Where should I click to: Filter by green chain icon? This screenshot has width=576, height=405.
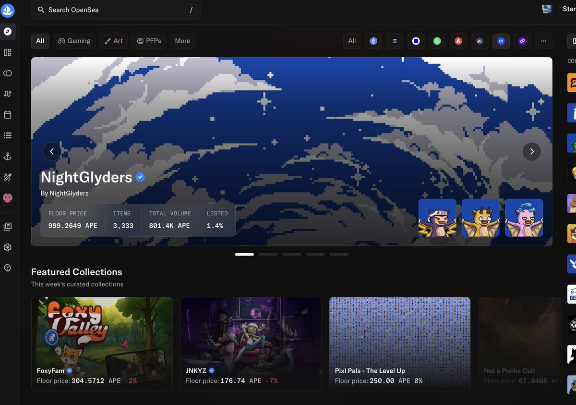[x=437, y=41]
